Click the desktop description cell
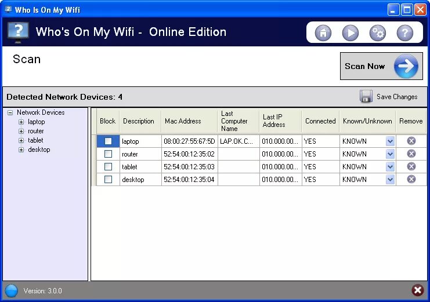 pyautogui.click(x=140, y=180)
